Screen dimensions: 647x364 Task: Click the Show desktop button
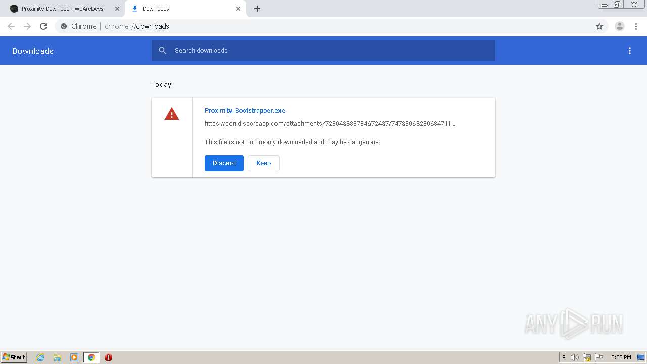[641, 357]
